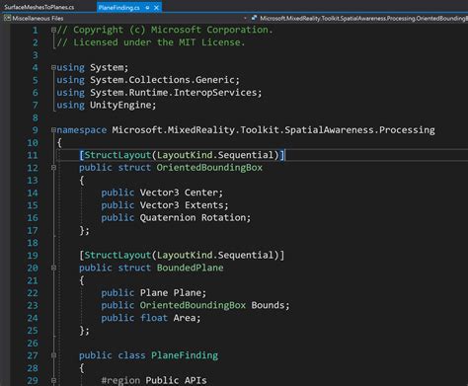Collapse the Public APIs region on line 29

click(x=53, y=381)
